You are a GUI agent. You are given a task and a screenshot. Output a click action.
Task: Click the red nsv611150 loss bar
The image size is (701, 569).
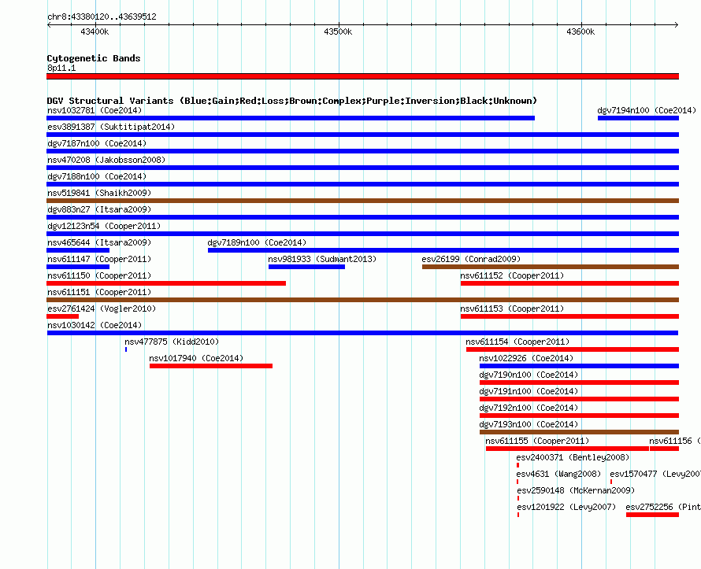166,283
